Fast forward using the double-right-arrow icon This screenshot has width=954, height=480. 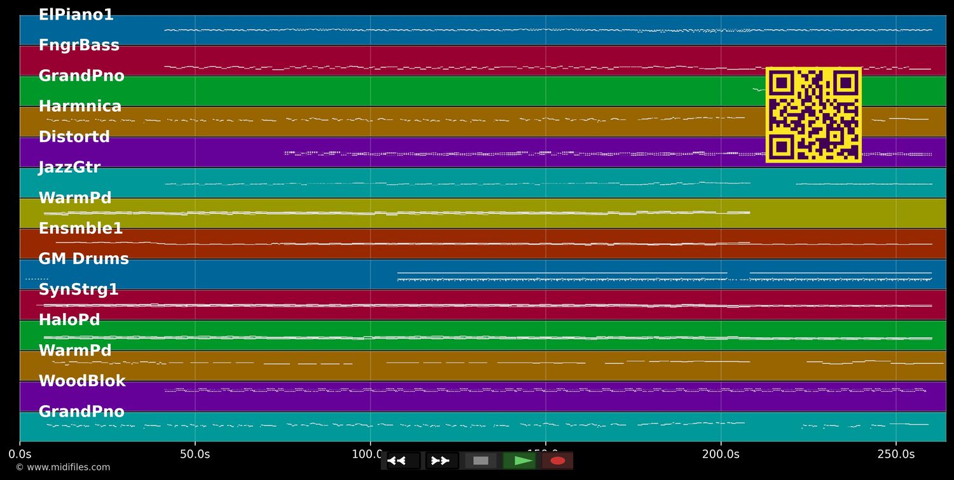pyautogui.click(x=440, y=460)
